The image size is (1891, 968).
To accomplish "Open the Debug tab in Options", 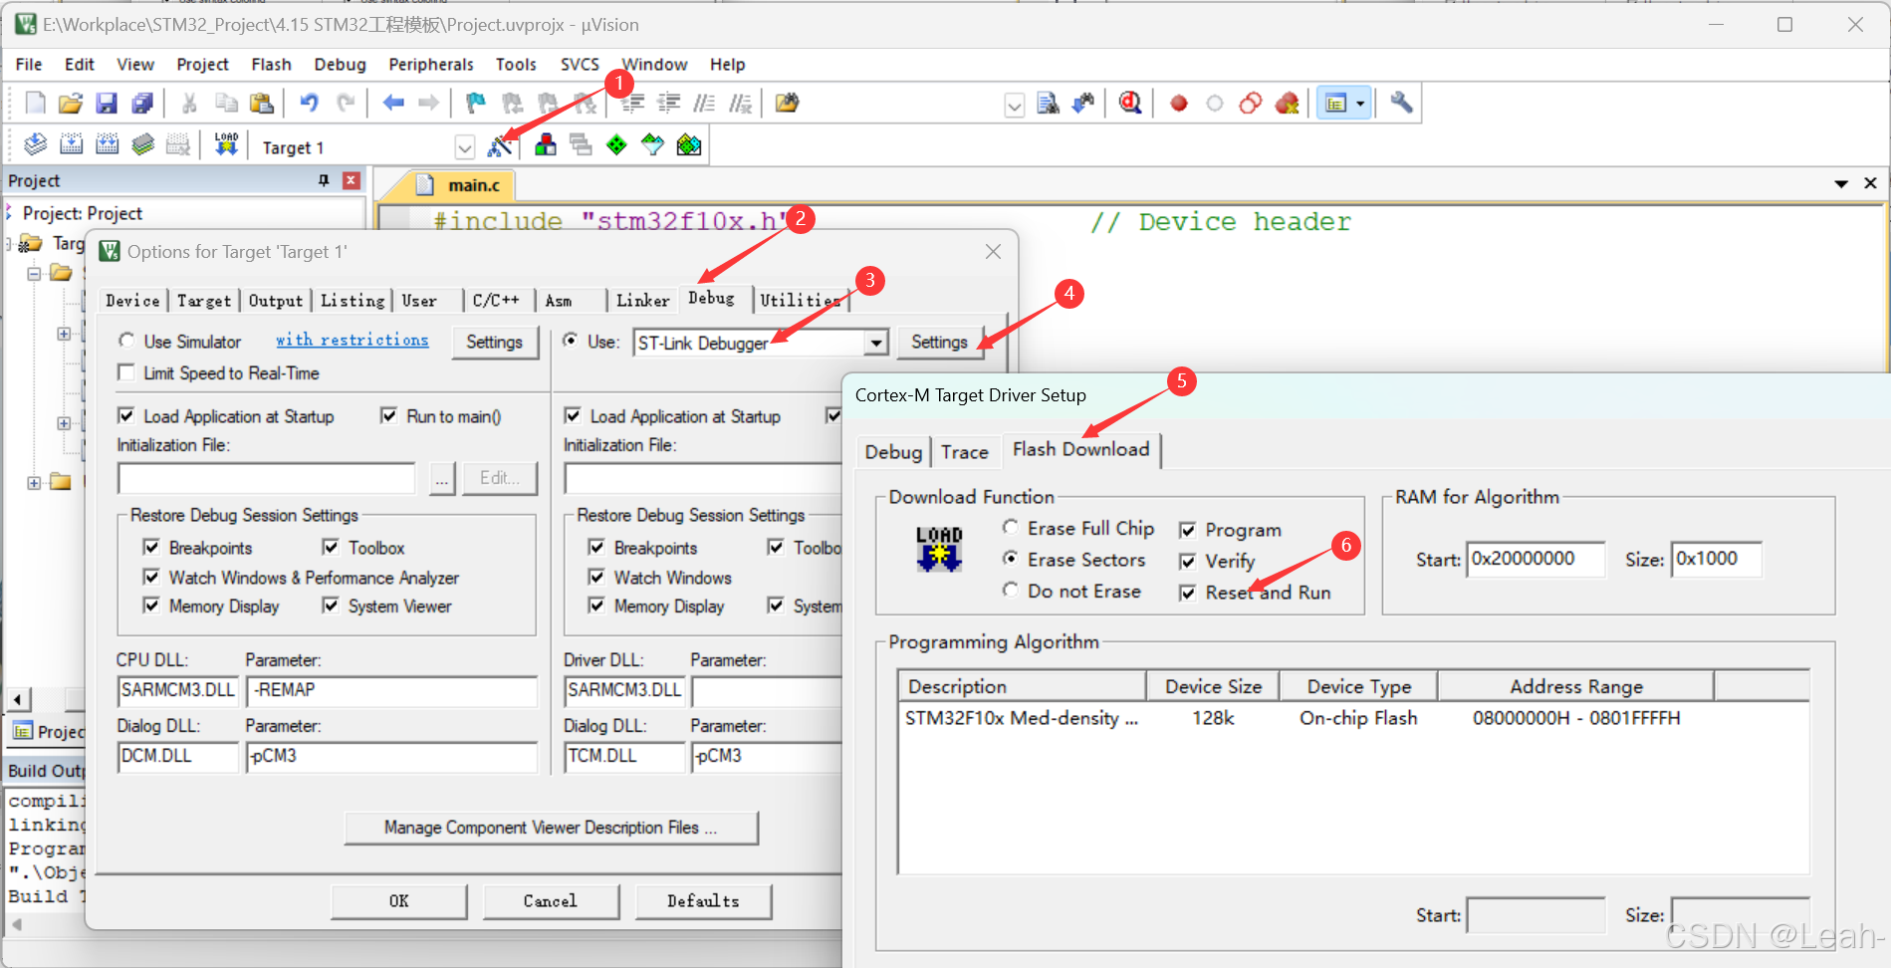I will point(711,298).
